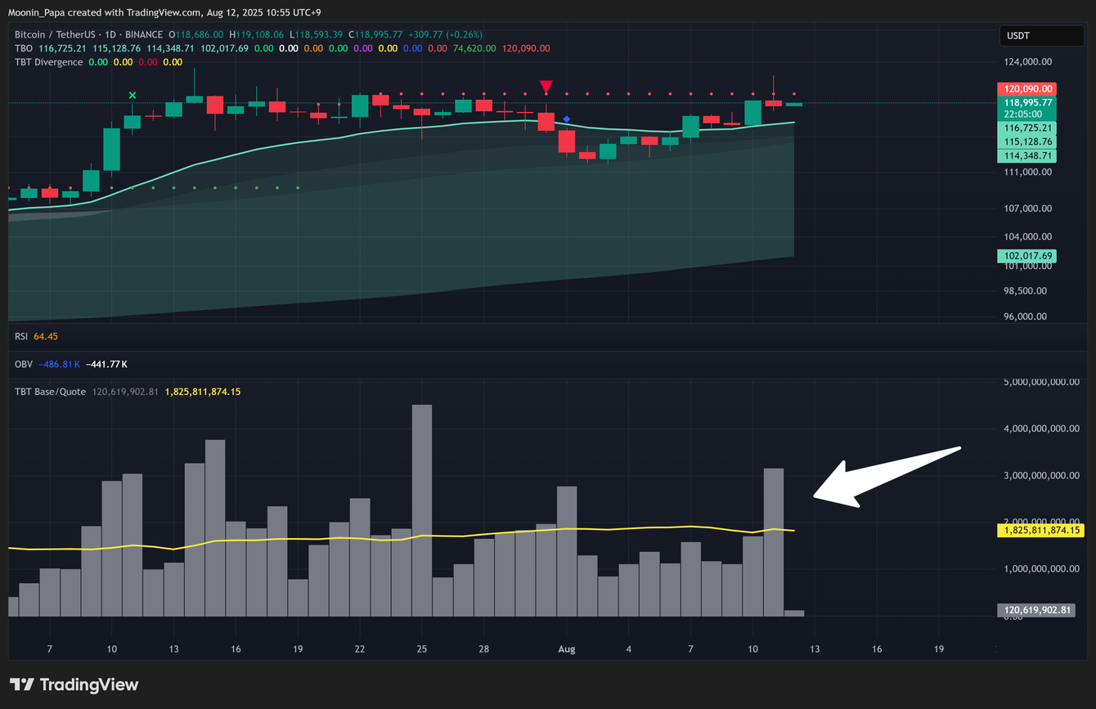Click the red 120,090.00 alert price flag
Viewport: 1096px width, 709px height.
pyautogui.click(x=1026, y=90)
